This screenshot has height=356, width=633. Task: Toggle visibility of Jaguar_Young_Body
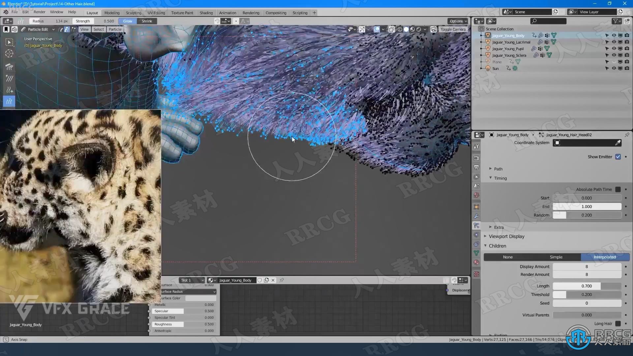pos(614,35)
